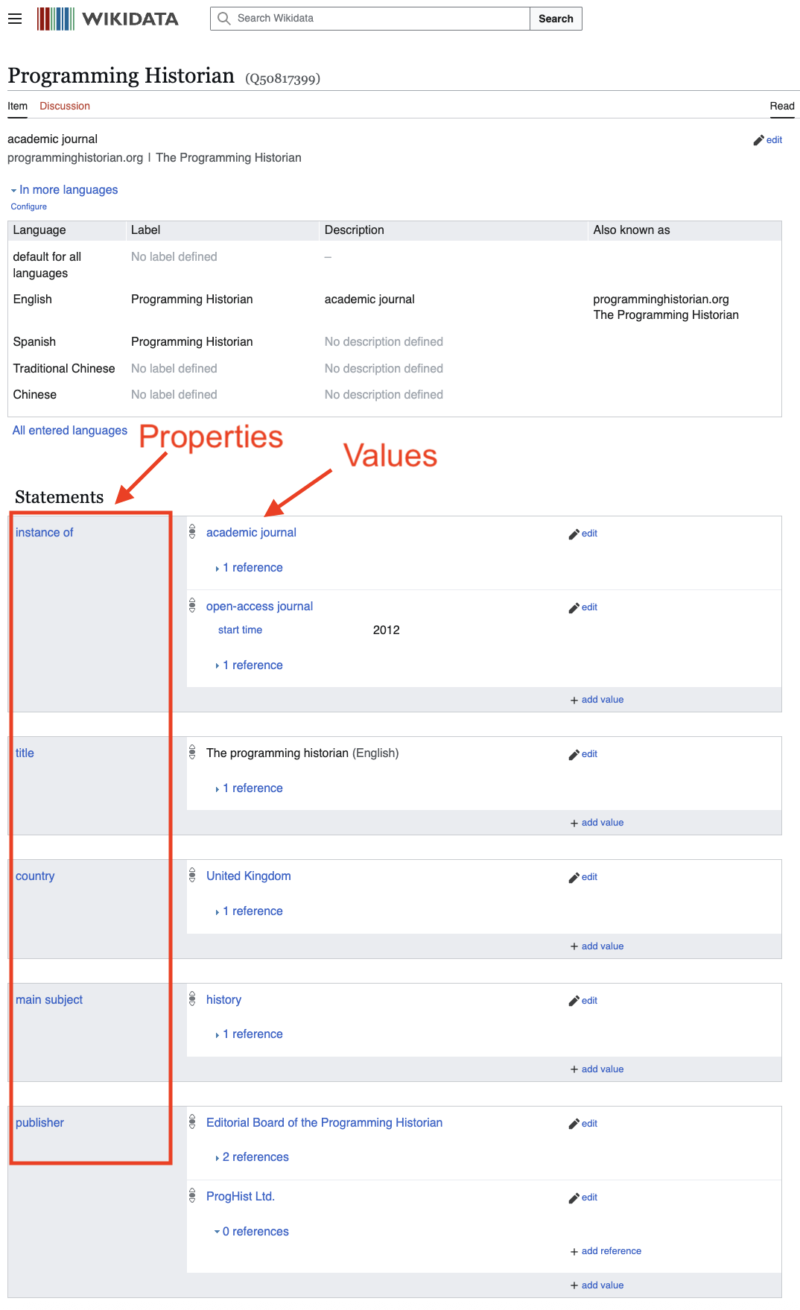Expand 2 references under Editorial Board

click(252, 1157)
